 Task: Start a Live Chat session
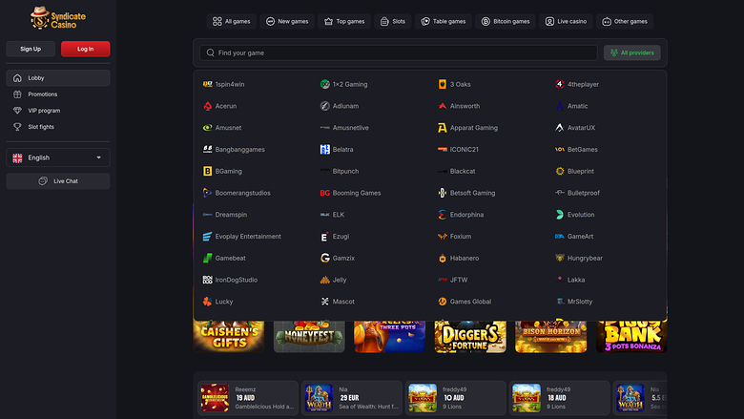(58, 180)
